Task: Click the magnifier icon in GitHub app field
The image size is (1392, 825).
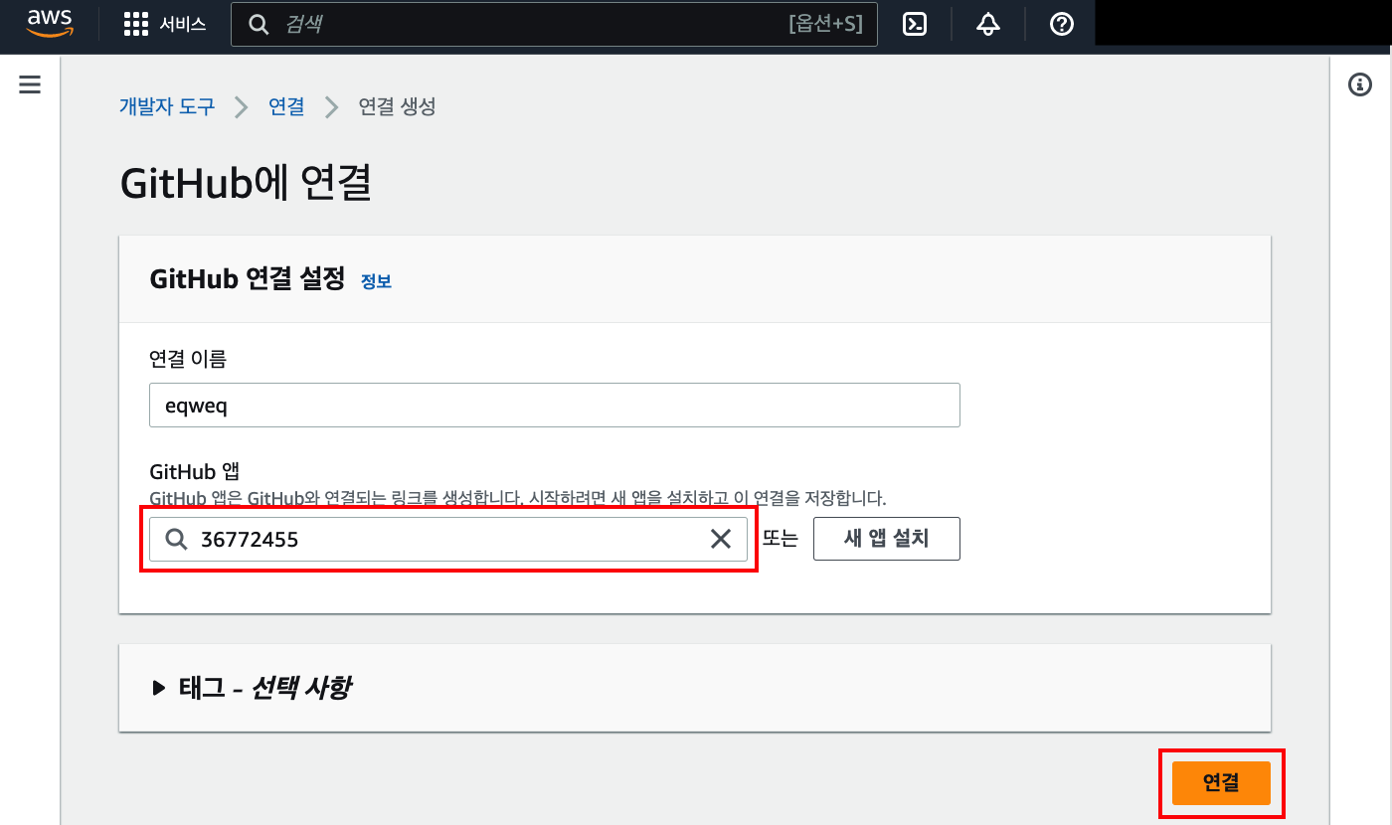Action: tap(176, 539)
